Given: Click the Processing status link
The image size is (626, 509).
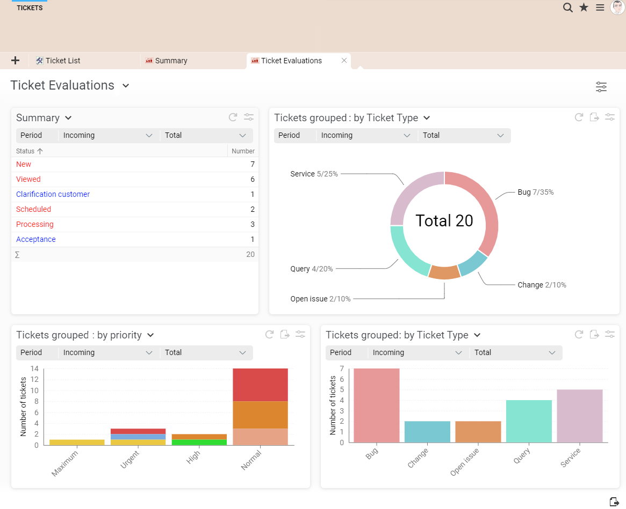Looking at the screenshot, I should [35, 224].
